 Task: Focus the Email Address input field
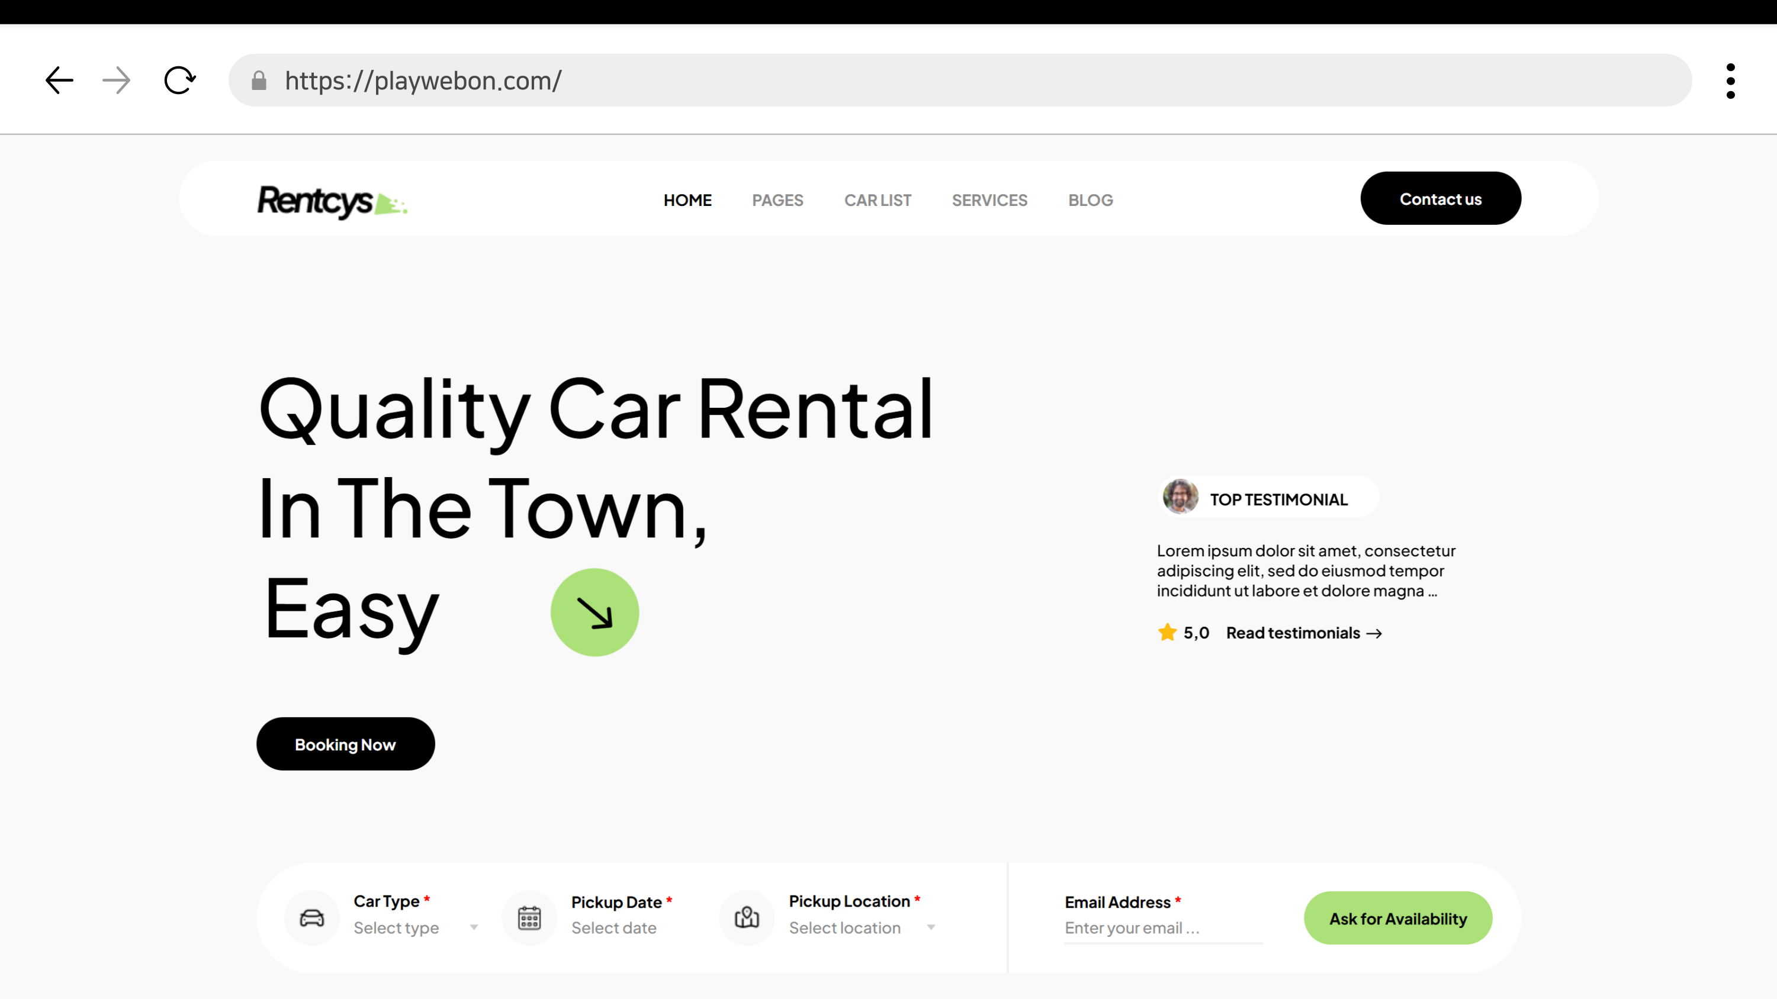point(1162,928)
